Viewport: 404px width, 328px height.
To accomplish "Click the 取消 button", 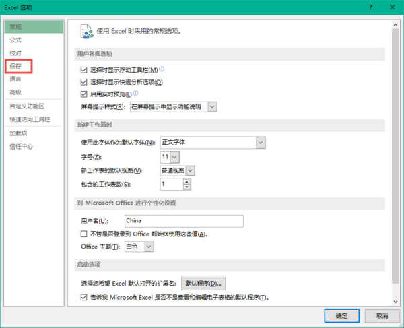I will click(382, 316).
